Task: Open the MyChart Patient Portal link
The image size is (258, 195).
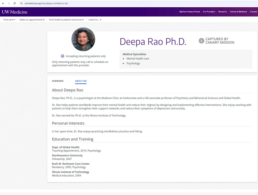Action: click(190, 12)
